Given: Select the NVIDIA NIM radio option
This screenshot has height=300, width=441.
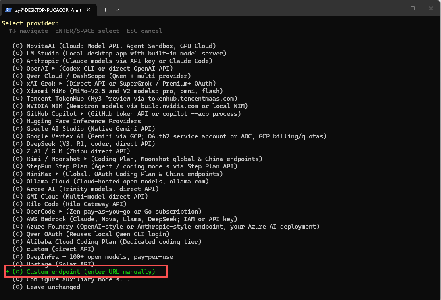Looking at the screenshot, I should (x=17, y=106).
